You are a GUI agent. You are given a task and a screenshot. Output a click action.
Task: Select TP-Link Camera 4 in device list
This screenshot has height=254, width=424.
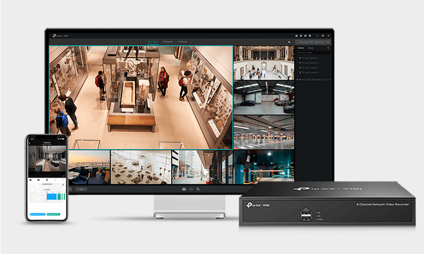[x=310, y=73]
